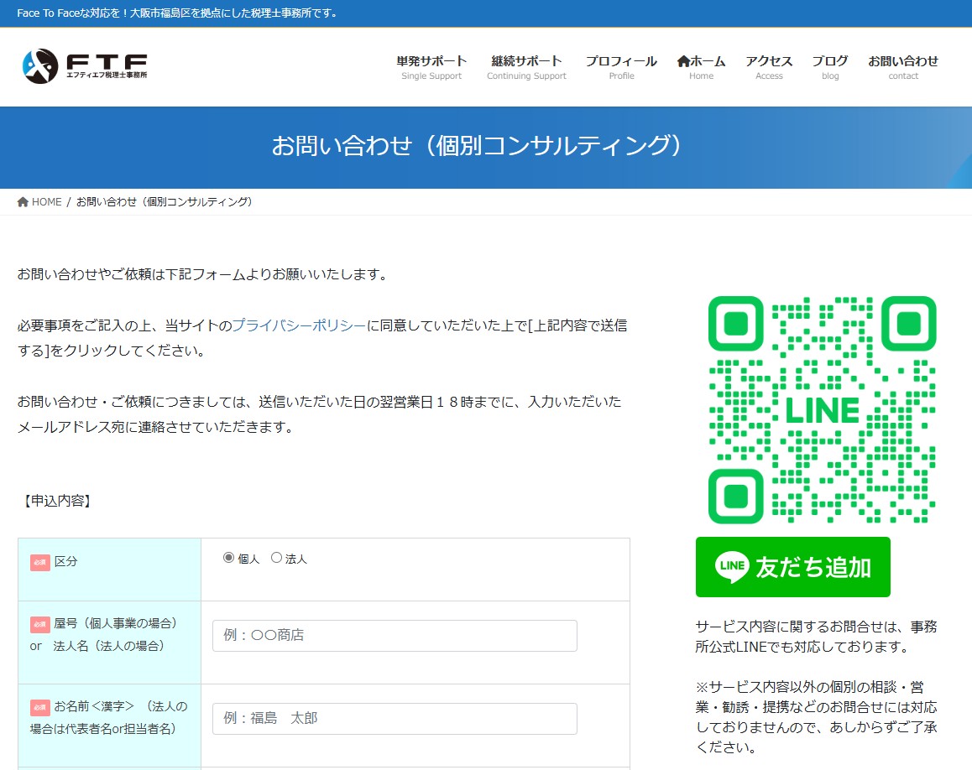Click the FTF tax office logo
Screen dimensions: 972x770
tap(85, 66)
